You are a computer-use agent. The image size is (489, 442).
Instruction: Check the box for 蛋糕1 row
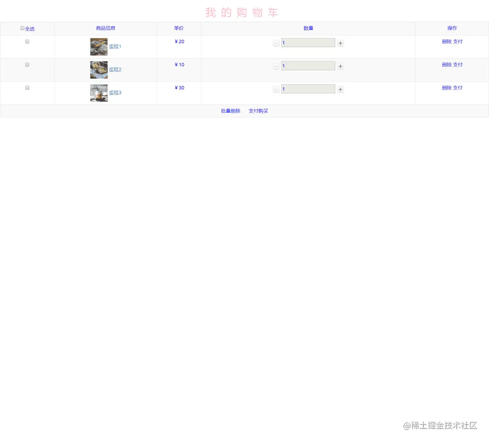27,42
